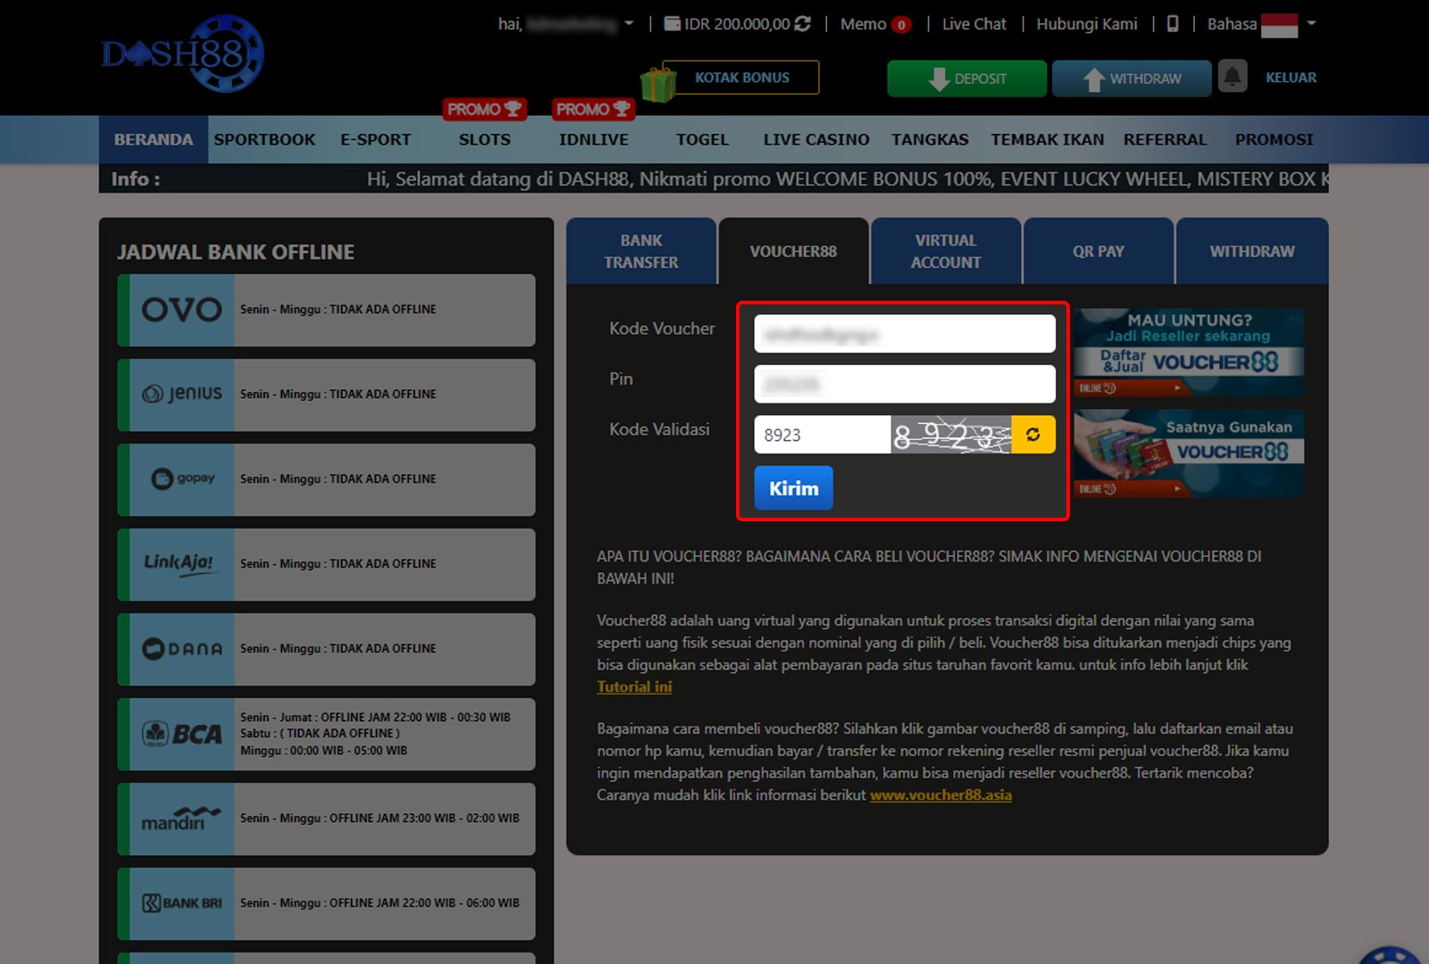Click the Memo counter badge
Image resolution: width=1429 pixels, height=964 pixels.
click(x=902, y=25)
